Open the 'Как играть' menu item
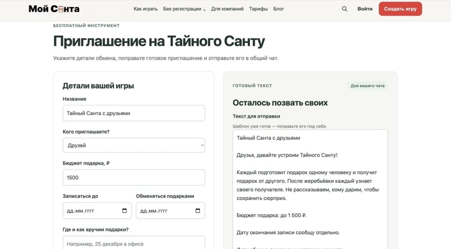451x249 pixels. 146,9
